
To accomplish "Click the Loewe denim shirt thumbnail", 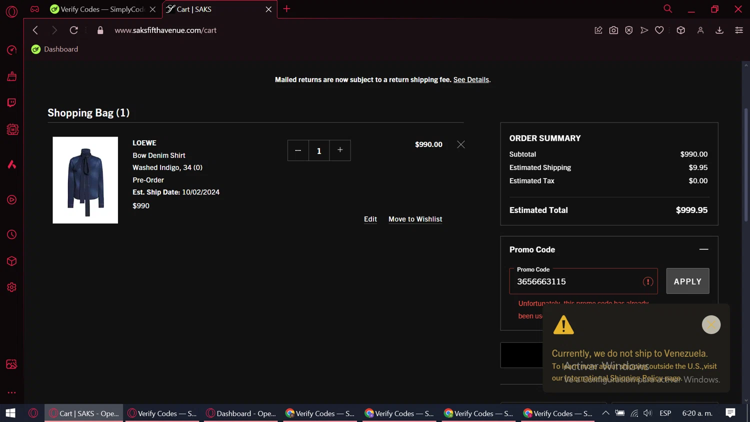I will pos(85,180).
